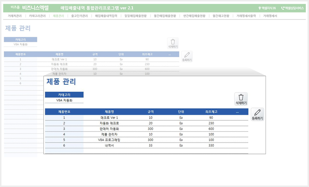Open 월간재고현황 menu item
The height and width of the screenshot is (187, 309).
click(221, 16)
